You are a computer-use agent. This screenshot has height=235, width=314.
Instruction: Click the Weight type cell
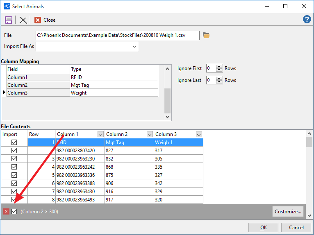(114, 93)
